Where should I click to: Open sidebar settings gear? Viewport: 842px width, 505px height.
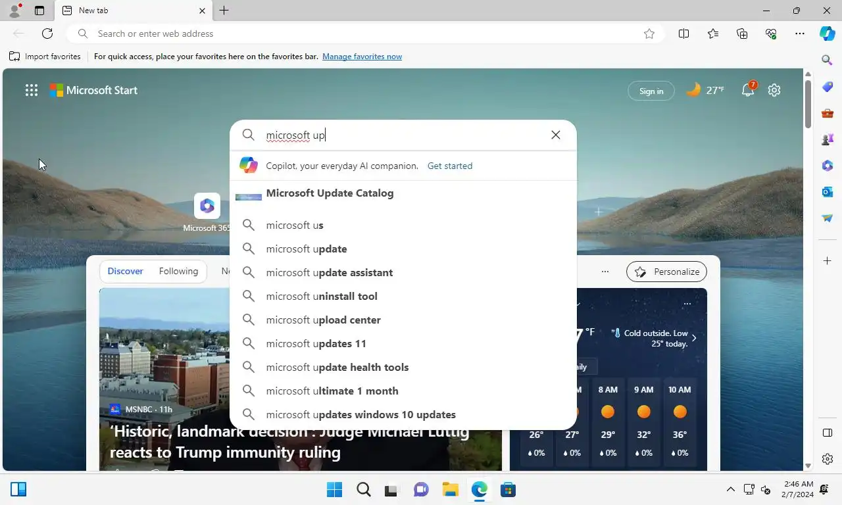coord(828,459)
